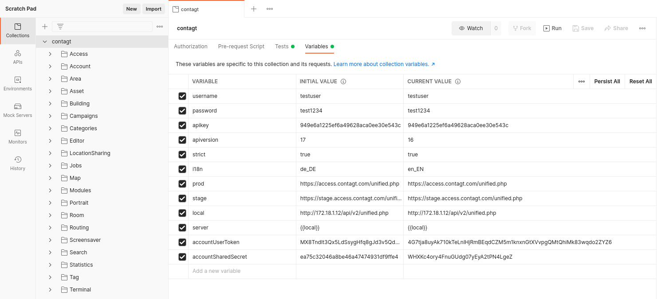This screenshot has height=299, width=657.
Task: Click the apiversion current value 16
Action: click(x=411, y=140)
